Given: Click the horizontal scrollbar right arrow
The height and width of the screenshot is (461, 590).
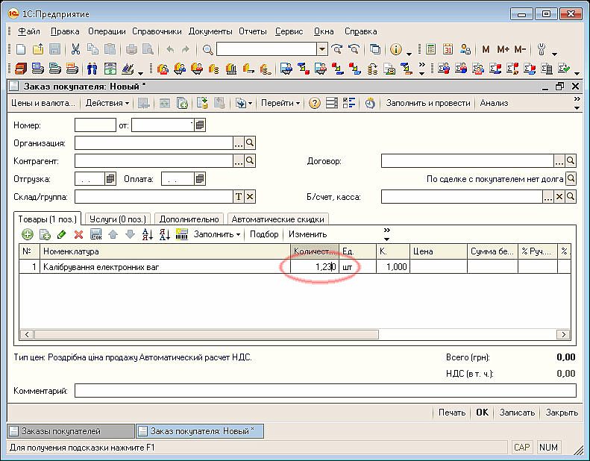Looking at the screenshot, I should point(563,334).
